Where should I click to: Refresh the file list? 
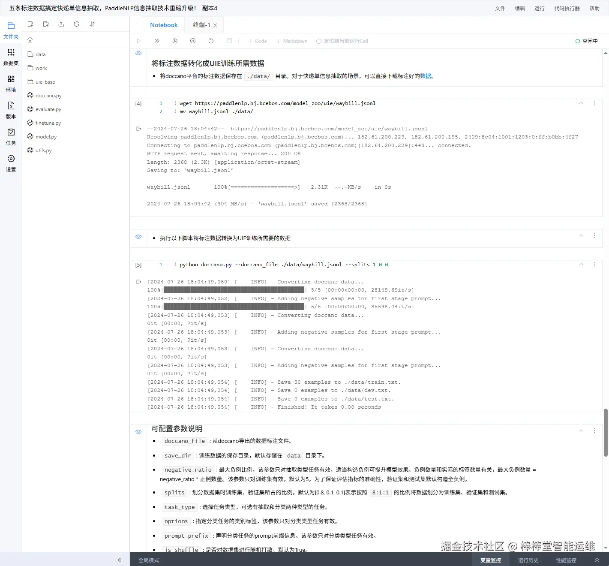tap(77, 24)
